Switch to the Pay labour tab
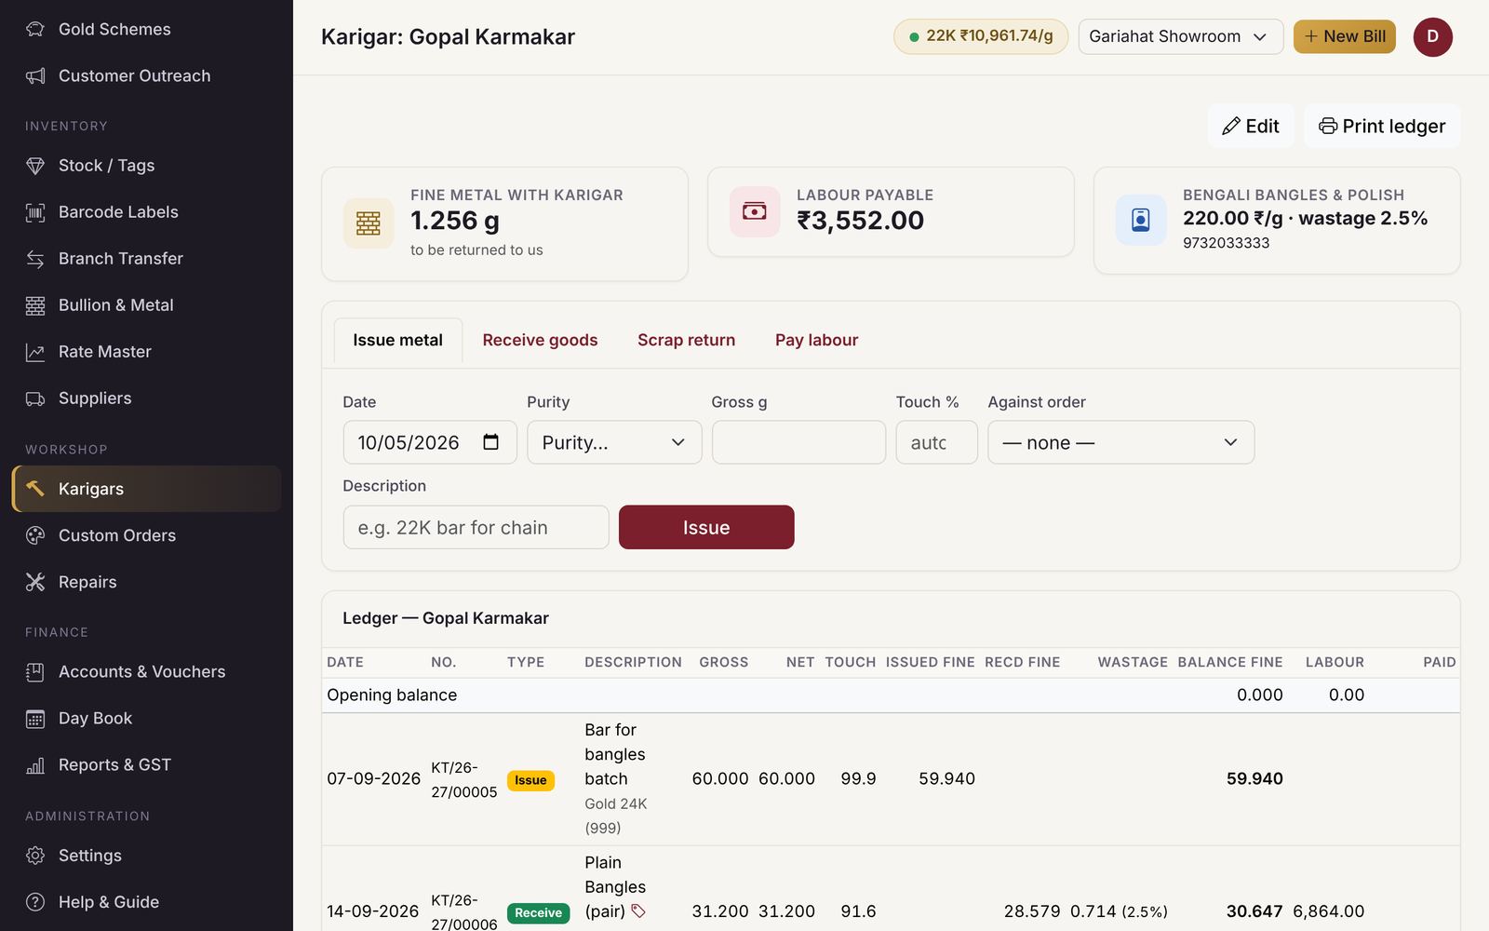 [816, 340]
